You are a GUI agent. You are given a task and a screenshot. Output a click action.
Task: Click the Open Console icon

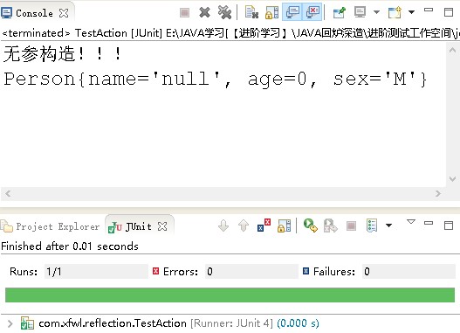[x=395, y=12]
